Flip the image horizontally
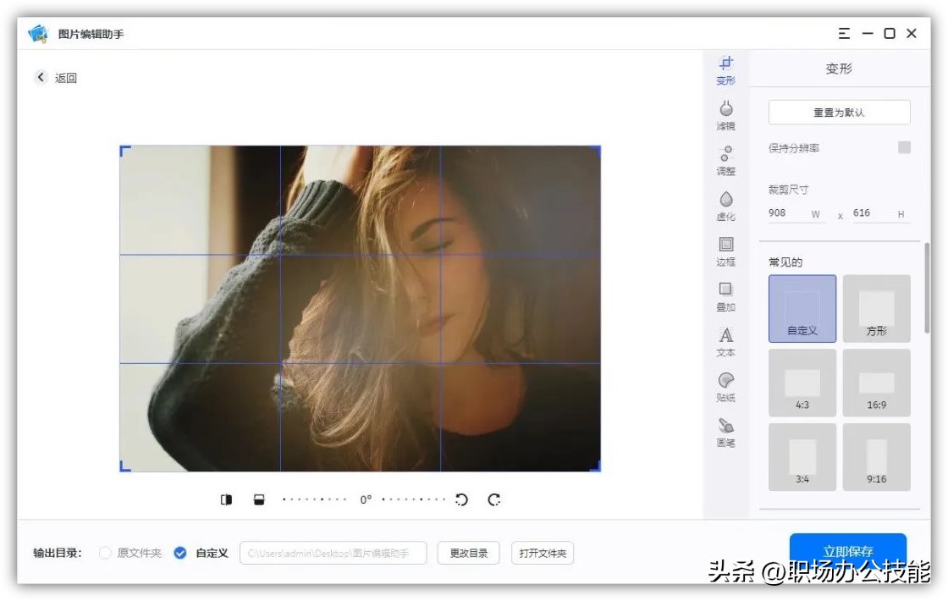Viewport: 948px width, 601px height. [x=226, y=499]
